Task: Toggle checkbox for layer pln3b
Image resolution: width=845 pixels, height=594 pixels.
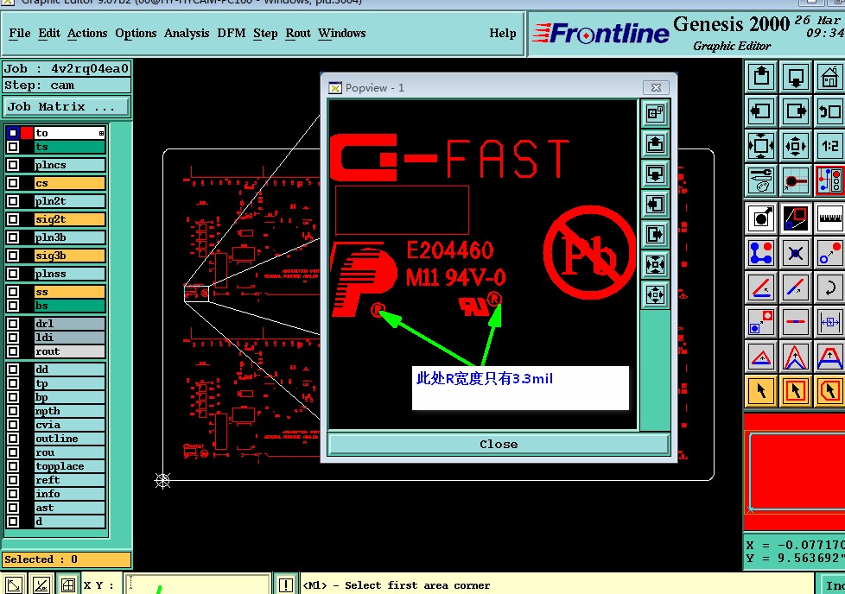Action: coord(13,237)
